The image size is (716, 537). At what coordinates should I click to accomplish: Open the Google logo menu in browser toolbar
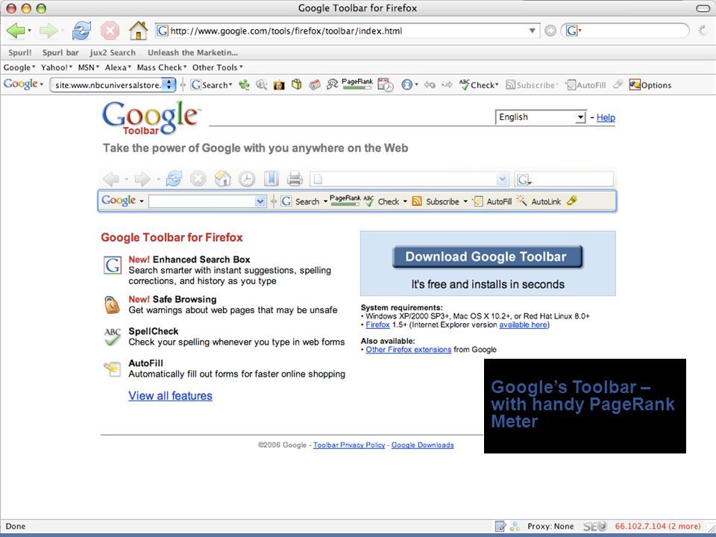pyautogui.click(x=23, y=84)
